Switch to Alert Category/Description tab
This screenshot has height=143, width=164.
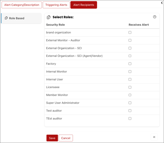click(x=22, y=5)
